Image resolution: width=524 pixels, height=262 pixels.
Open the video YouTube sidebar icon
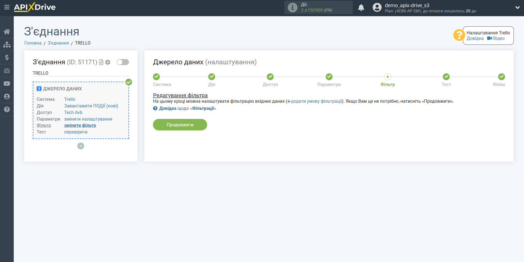(x=7, y=83)
